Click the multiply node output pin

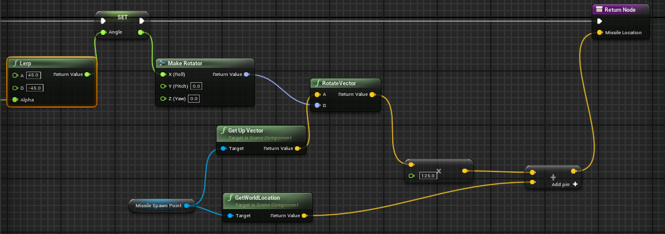pos(465,171)
